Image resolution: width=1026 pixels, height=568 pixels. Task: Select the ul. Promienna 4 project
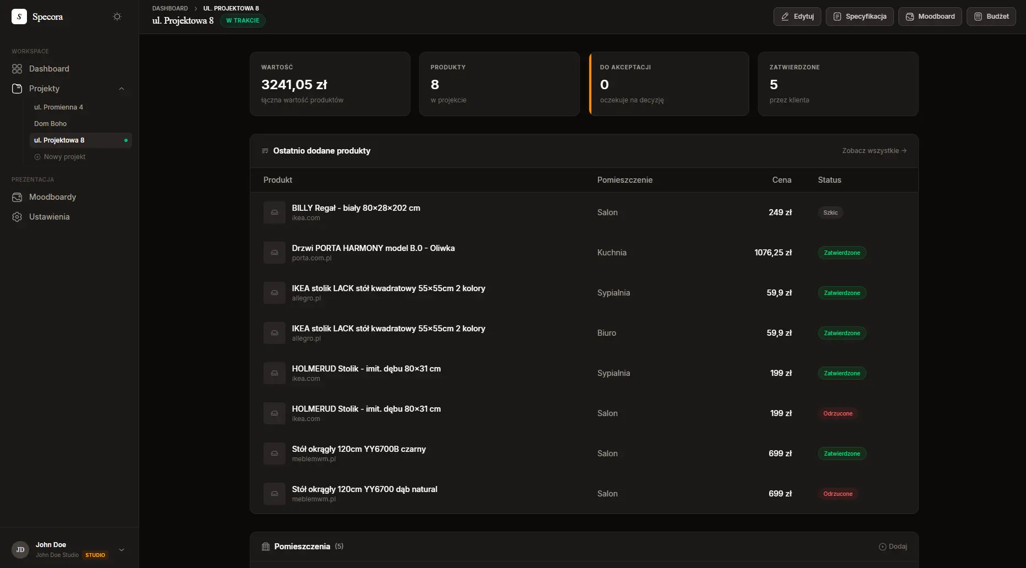(58, 107)
